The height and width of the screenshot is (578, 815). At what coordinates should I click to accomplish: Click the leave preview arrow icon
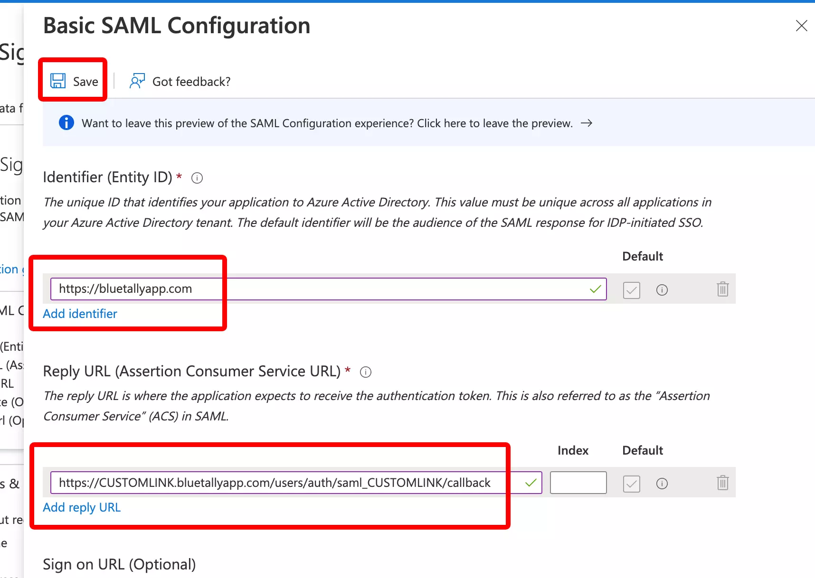point(587,123)
